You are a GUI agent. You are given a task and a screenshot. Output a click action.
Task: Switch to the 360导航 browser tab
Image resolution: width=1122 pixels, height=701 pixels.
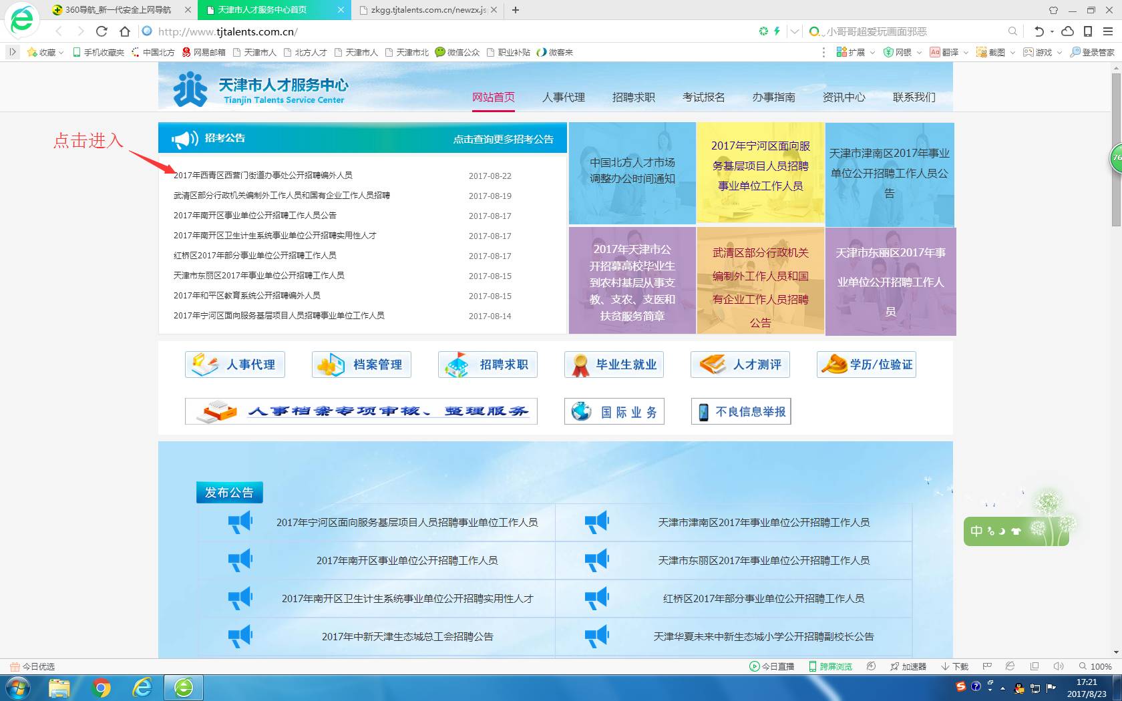[120, 10]
